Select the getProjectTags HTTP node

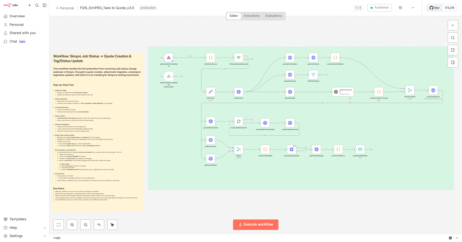pos(211,140)
